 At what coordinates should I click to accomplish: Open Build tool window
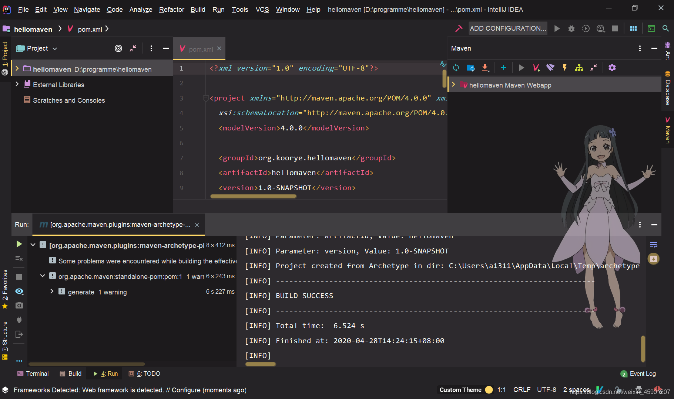pos(71,374)
